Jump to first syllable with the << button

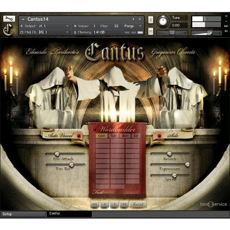coord(95,204)
